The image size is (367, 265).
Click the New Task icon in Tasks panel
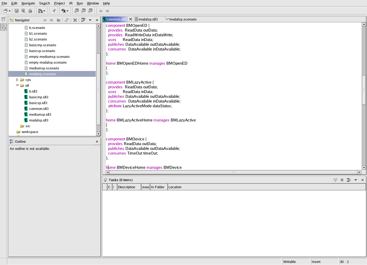click(335, 180)
